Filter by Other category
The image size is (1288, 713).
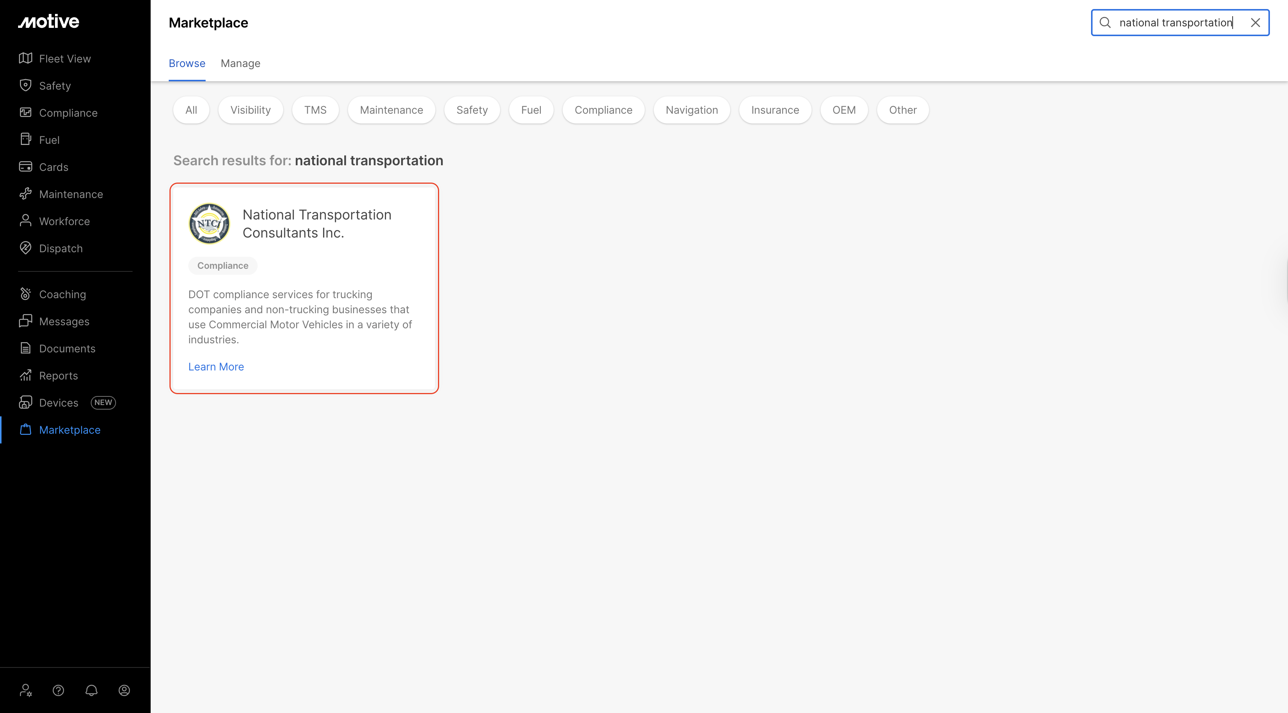tap(903, 110)
